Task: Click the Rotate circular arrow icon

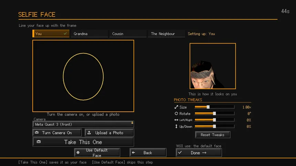Action: coord(176,114)
